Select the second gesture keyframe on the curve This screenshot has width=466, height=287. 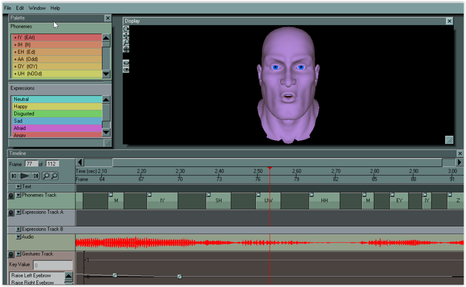point(180,276)
